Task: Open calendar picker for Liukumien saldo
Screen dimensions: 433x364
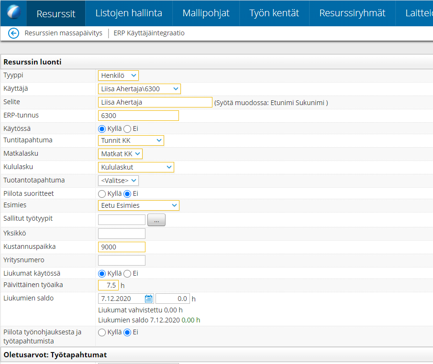Action: point(149,299)
